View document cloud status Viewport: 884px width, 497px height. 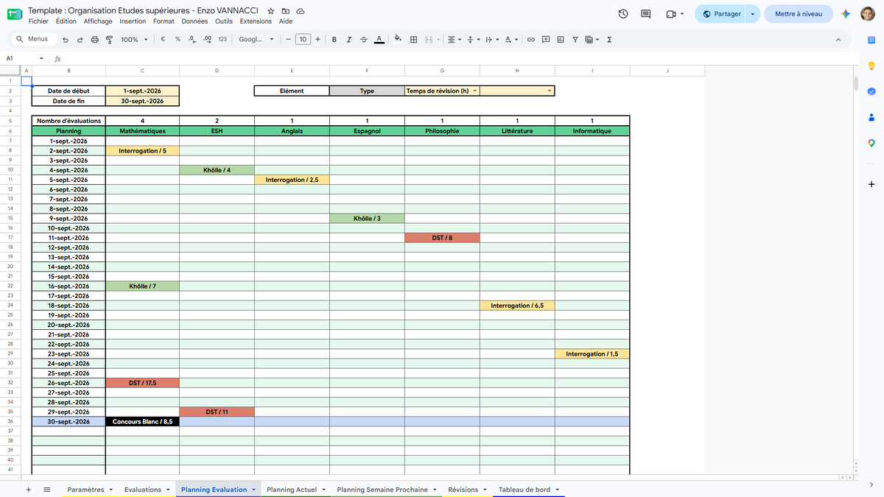click(x=301, y=12)
